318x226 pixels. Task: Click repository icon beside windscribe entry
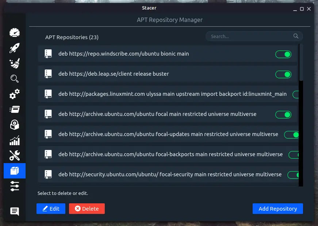pos(48,54)
